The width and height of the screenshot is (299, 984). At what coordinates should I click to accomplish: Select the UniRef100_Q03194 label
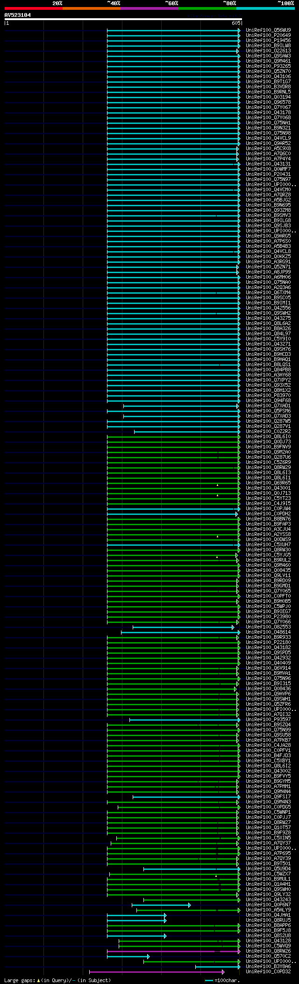(x=268, y=97)
